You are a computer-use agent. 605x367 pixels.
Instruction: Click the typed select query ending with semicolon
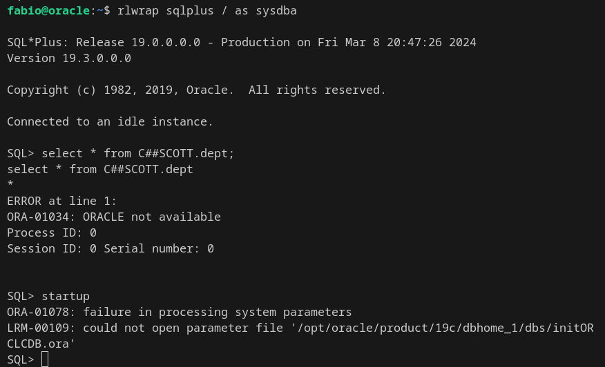pos(138,154)
